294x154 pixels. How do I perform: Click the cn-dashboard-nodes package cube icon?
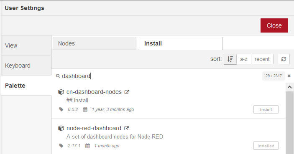pyautogui.click(x=61, y=92)
